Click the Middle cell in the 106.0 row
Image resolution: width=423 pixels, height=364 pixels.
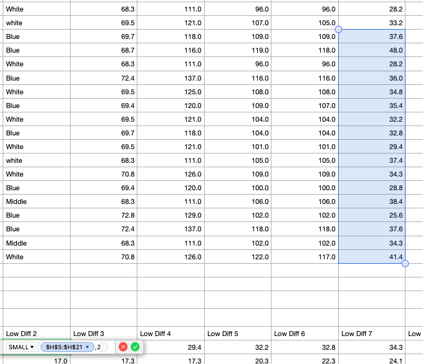coord(37,201)
